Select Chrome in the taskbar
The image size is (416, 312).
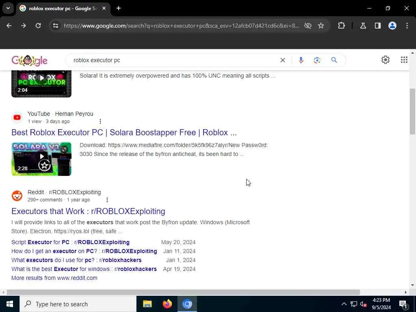pyautogui.click(x=187, y=304)
